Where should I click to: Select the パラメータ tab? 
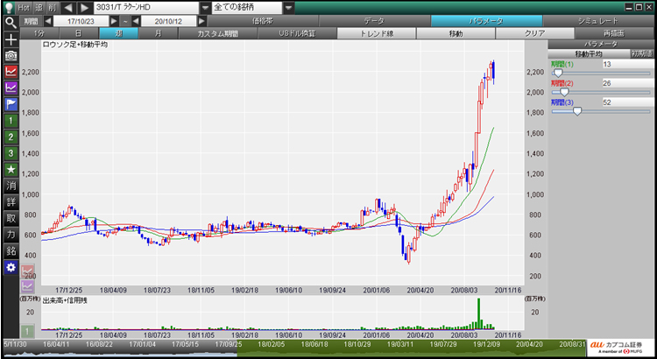pos(486,21)
